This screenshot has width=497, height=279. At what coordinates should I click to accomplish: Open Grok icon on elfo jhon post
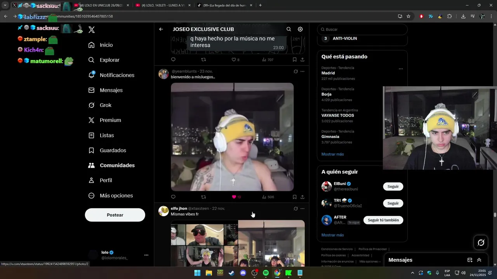tap(295, 208)
